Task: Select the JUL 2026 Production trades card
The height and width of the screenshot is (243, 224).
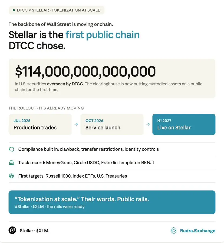Action: 40,124
